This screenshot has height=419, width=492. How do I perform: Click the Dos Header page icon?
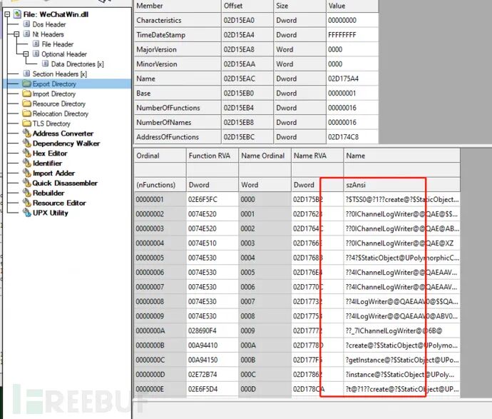26,24
